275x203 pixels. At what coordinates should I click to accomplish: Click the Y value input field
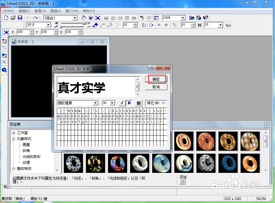[47, 32]
